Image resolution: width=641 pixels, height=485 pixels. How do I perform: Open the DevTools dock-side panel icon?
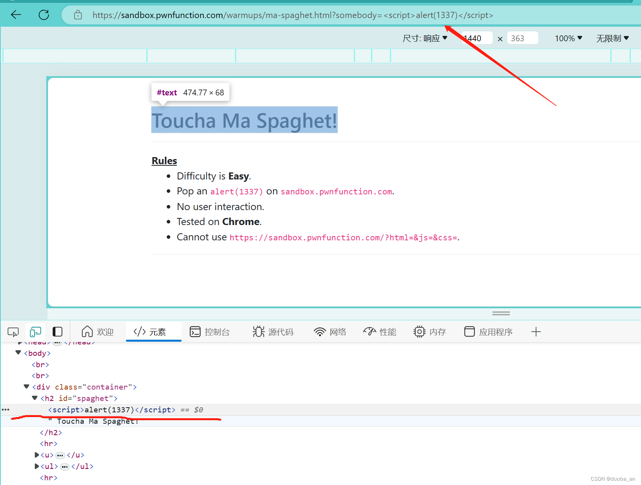pyautogui.click(x=57, y=332)
